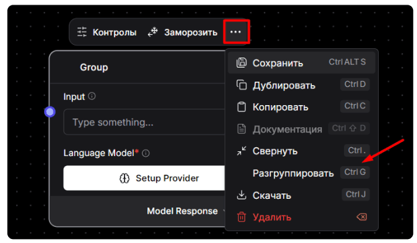Choose Документация from the context menu
Viewport: 417px width, 243px height.
click(302, 129)
